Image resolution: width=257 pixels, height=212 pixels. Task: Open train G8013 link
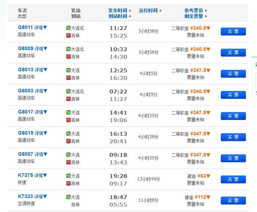(25, 70)
